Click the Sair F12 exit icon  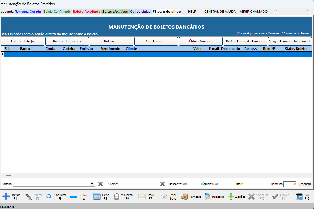[x=300, y=197]
